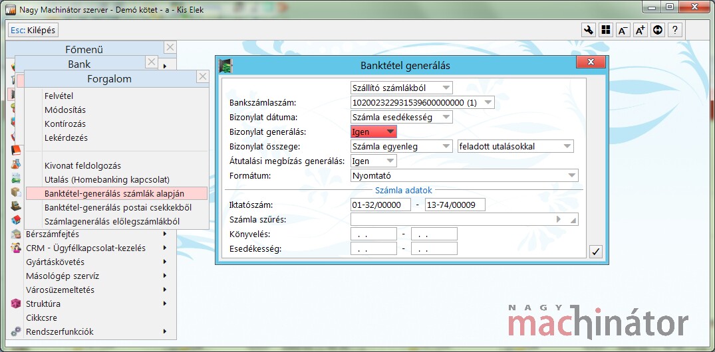Image resolution: width=715 pixels, height=352 pixels.
Task: Click the Esedékesség end date field
Action: pyautogui.click(x=434, y=248)
